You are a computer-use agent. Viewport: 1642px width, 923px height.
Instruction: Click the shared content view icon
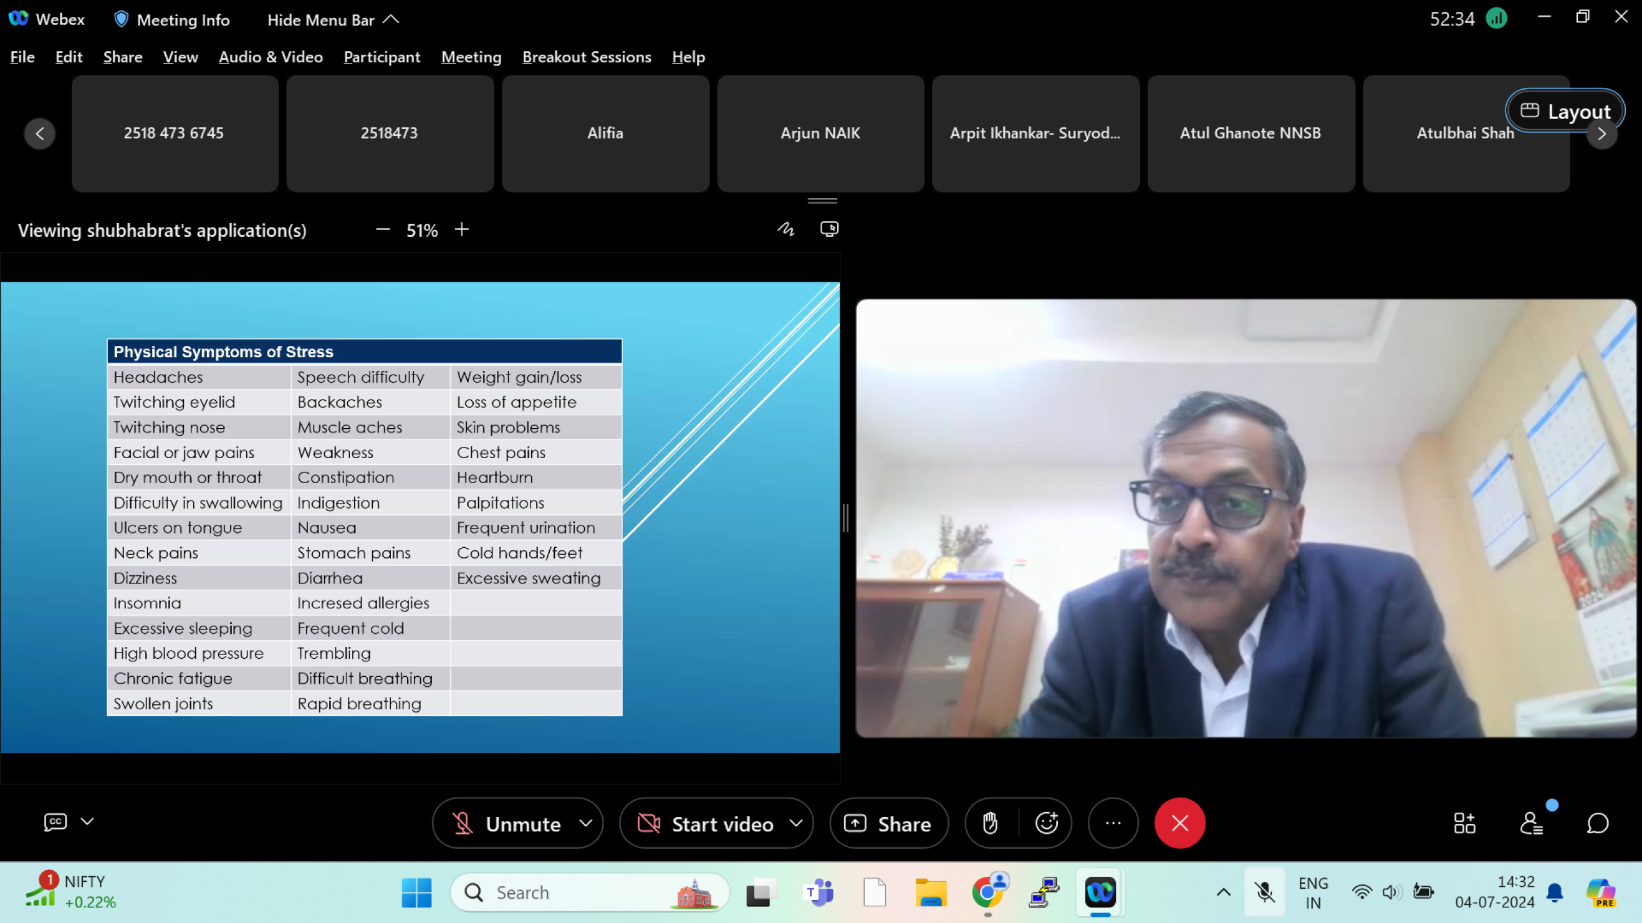tap(829, 229)
